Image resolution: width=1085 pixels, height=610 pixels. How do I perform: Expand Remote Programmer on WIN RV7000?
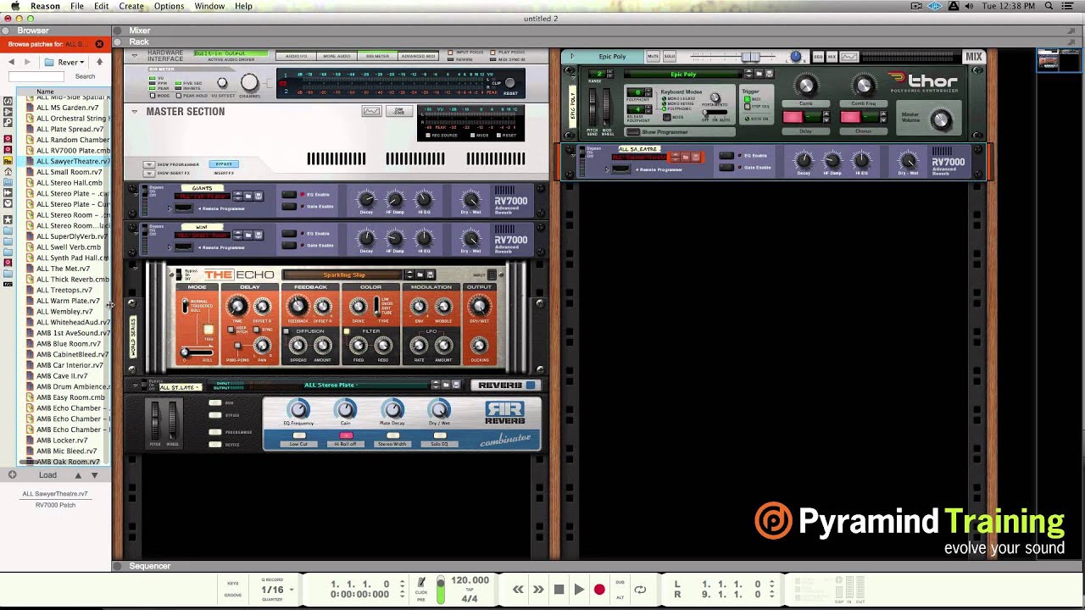(170, 247)
